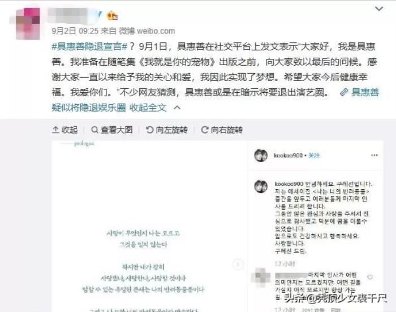Collapse the post via 收起全文

pos(148,108)
